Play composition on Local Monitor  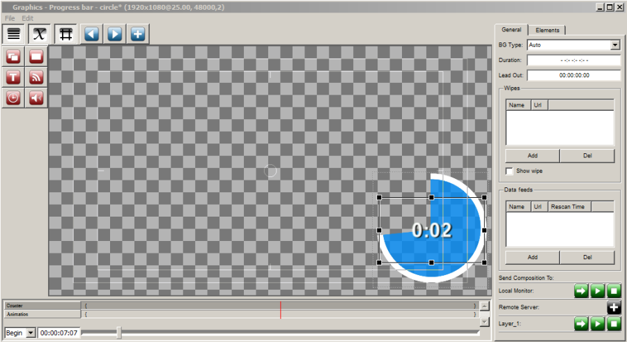point(598,290)
